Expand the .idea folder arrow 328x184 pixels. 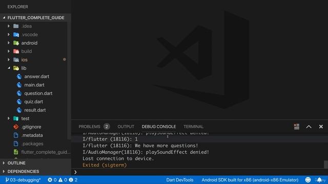tap(9, 26)
